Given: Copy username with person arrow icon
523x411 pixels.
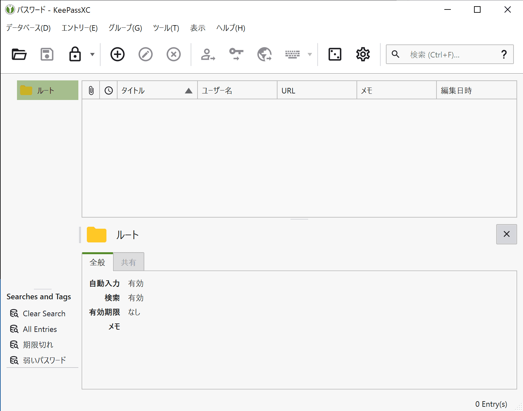Looking at the screenshot, I should click(x=208, y=54).
